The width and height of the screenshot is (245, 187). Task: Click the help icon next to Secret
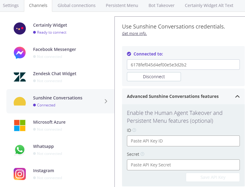(x=142, y=154)
